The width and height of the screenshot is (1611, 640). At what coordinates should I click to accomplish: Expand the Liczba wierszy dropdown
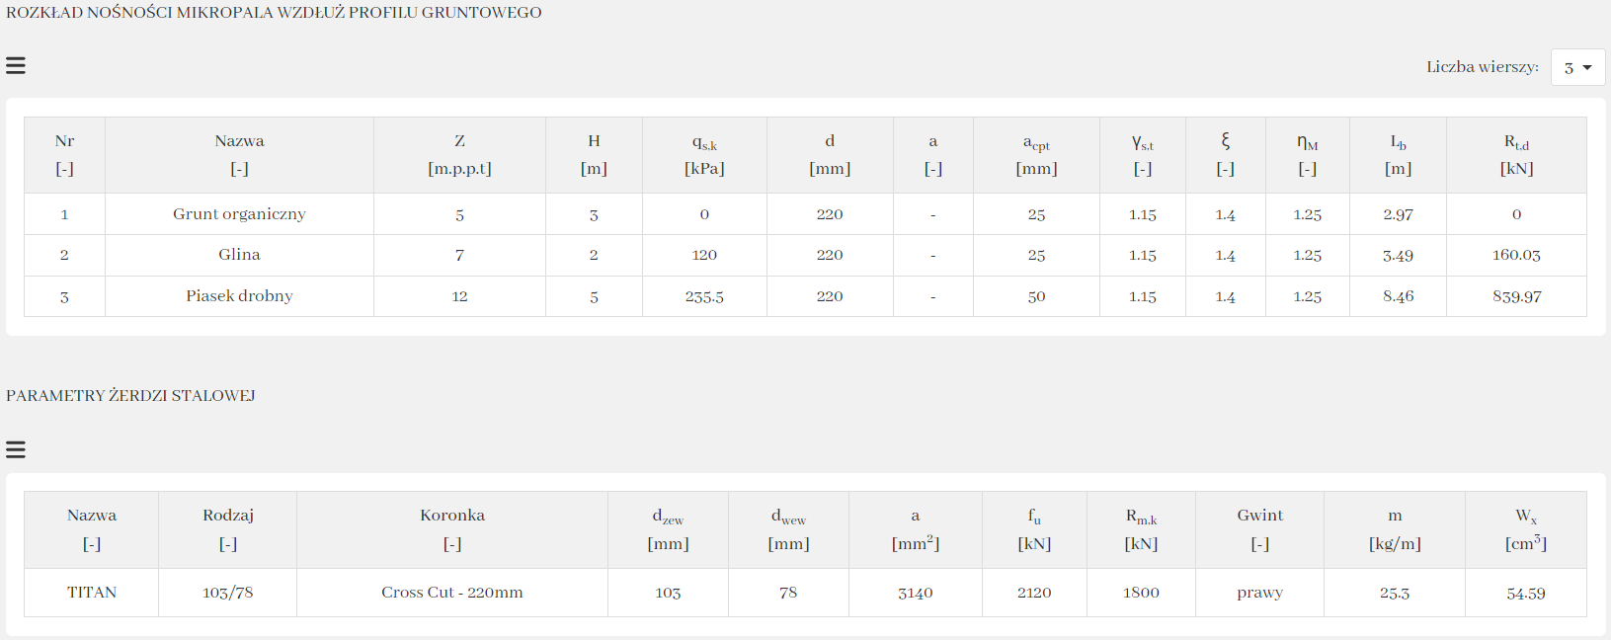tap(1577, 68)
